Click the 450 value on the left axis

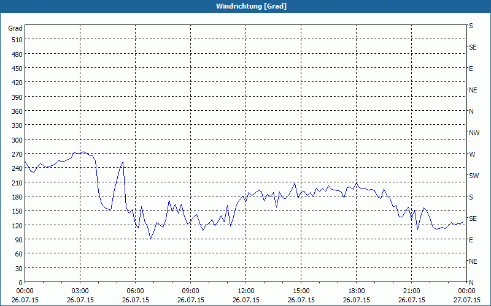(17, 69)
